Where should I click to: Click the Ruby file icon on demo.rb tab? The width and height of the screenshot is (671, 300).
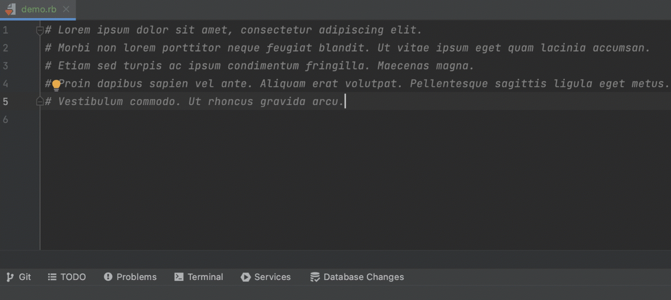(x=11, y=9)
